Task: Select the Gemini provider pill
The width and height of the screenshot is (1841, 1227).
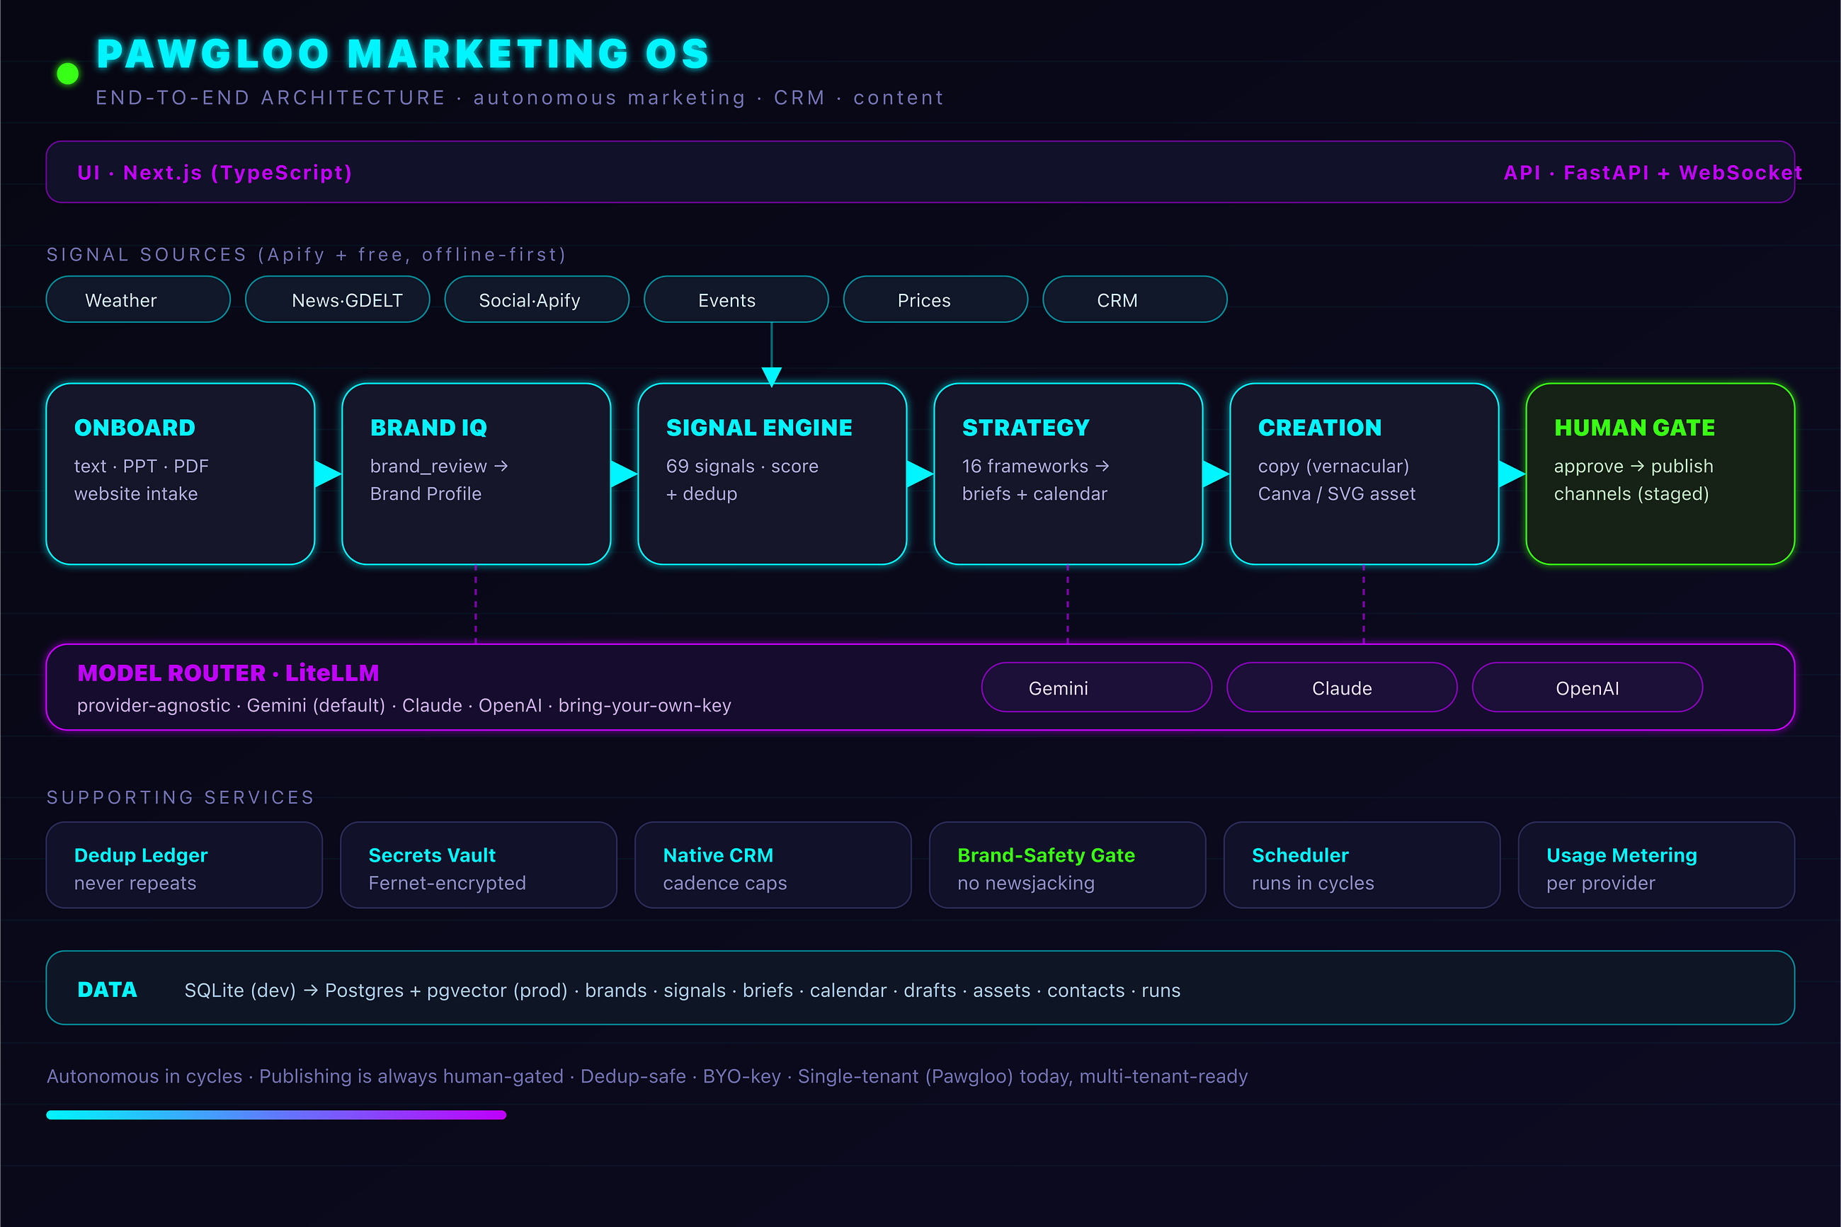Action: [x=1097, y=687]
